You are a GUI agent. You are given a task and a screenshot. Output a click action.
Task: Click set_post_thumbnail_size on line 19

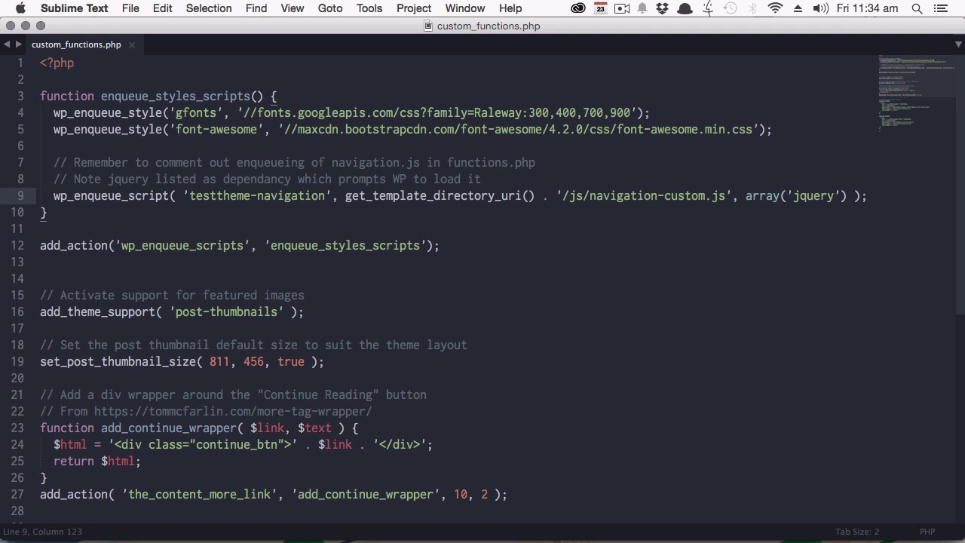[118, 362]
